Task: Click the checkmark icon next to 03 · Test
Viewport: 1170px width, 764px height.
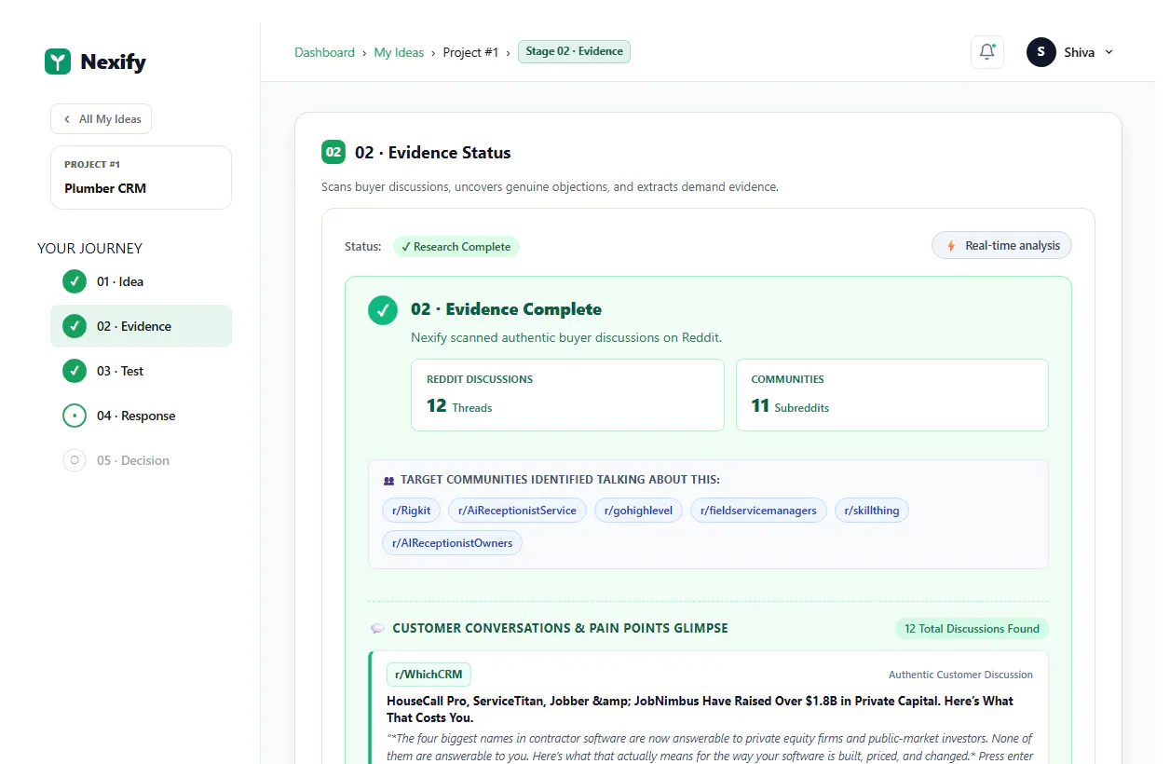Action: click(x=75, y=371)
